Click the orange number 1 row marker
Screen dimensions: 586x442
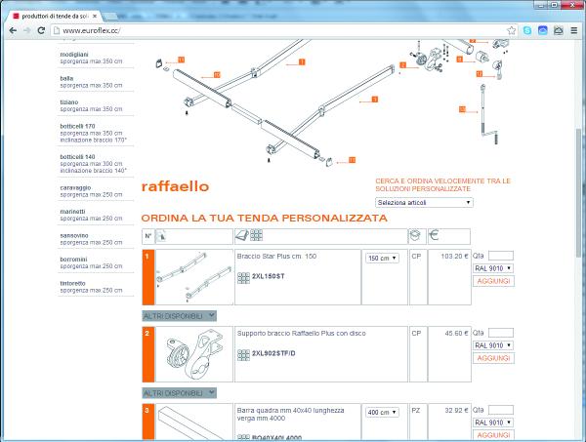click(148, 277)
